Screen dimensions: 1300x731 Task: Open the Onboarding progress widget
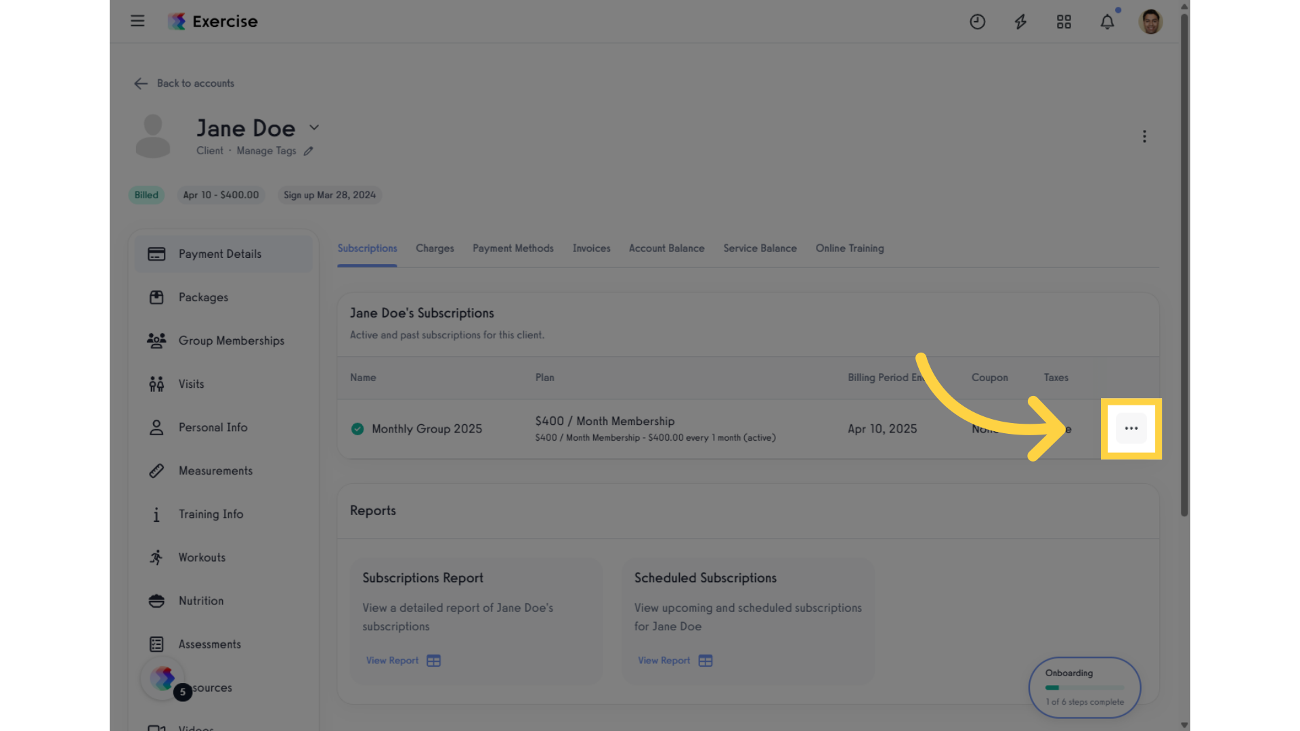[x=1085, y=687]
